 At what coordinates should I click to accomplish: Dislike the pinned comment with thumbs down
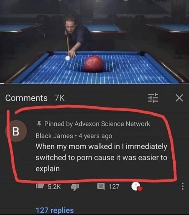click(75, 187)
